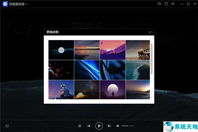The image size is (198, 132).
Task: Select the aerial ocean shoreline skin
Action: click(x=138, y=70)
